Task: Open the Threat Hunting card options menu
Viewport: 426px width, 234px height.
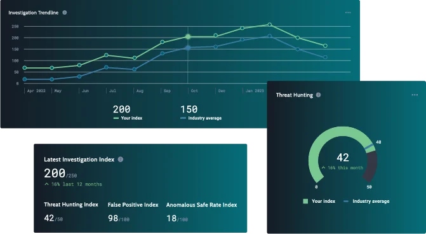Action: tap(415, 95)
